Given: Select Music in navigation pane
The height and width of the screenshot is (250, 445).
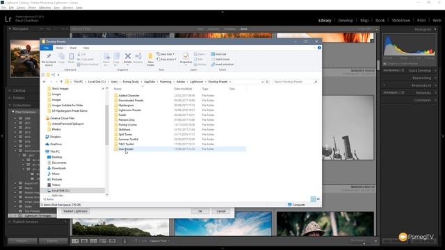Looking at the screenshot, I should (x=54, y=174).
